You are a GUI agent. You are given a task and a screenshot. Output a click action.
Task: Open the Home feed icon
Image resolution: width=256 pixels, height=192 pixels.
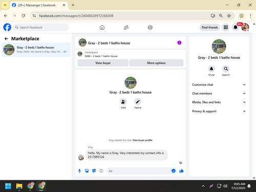click(x=102, y=27)
